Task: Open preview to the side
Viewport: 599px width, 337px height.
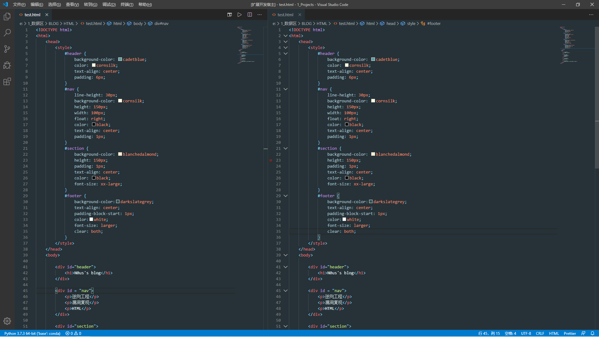Action: tap(230, 15)
